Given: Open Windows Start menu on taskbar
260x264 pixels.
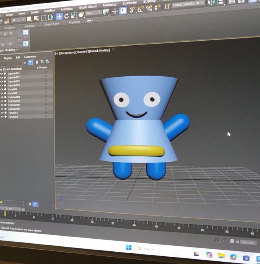Looking at the screenshot, I should pos(129,247).
